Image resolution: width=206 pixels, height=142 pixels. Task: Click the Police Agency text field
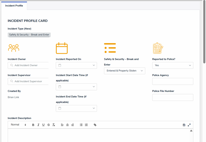(x=173, y=81)
